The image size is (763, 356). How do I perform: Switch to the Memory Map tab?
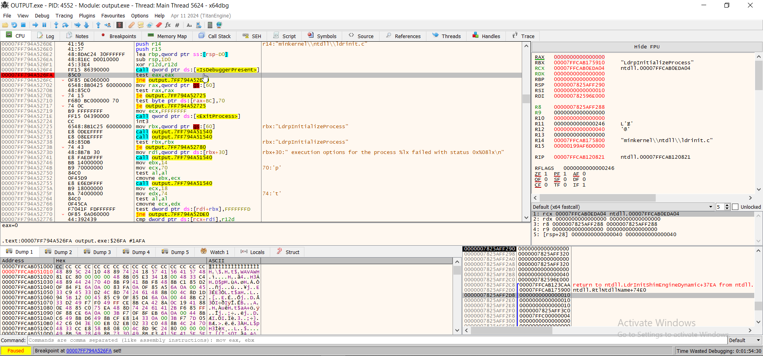coord(167,36)
